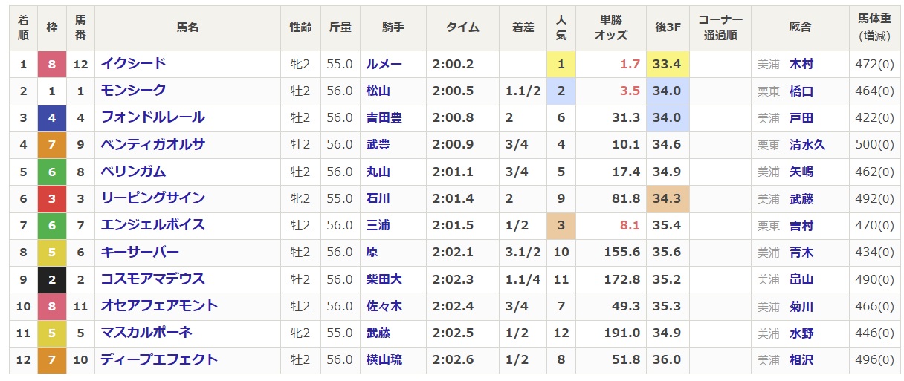Click the yellow-highlighted 33.4 cell

pyautogui.click(x=667, y=64)
